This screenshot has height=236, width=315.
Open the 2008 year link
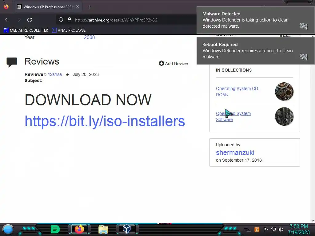point(89,37)
